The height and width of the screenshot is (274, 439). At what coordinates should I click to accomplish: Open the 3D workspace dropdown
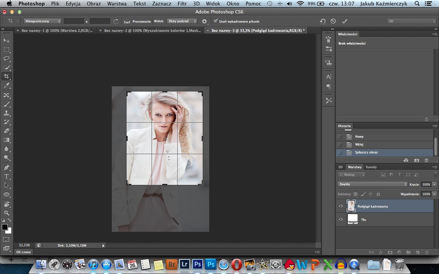click(x=412, y=21)
